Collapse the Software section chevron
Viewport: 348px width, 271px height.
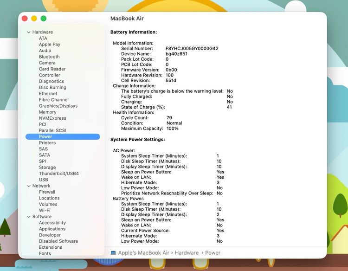coord(29,217)
